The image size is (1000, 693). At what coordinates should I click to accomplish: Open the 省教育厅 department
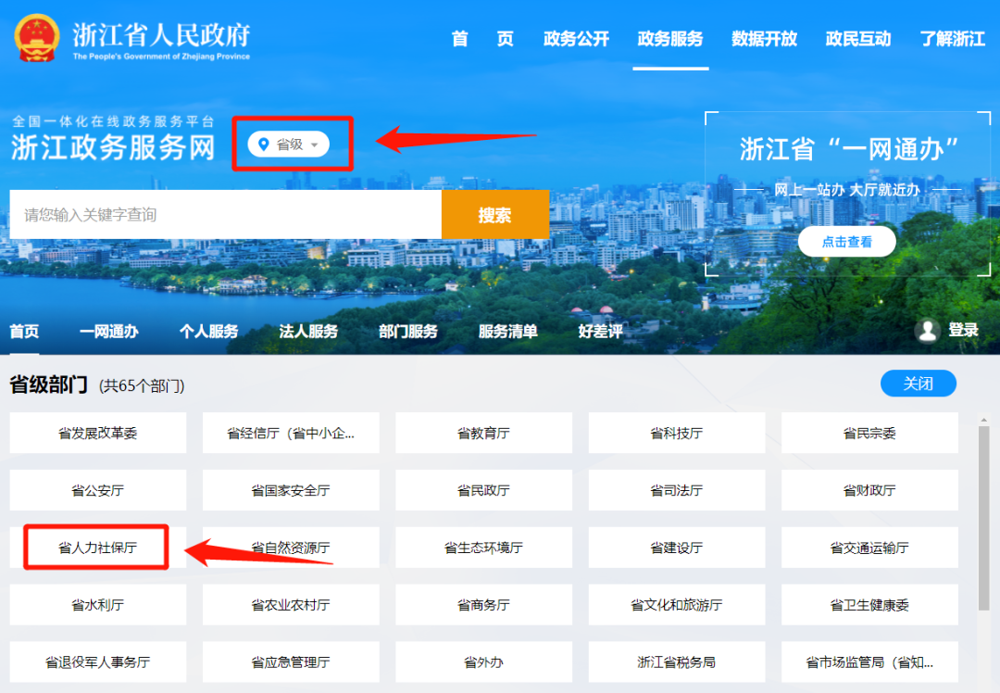pos(483,434)
